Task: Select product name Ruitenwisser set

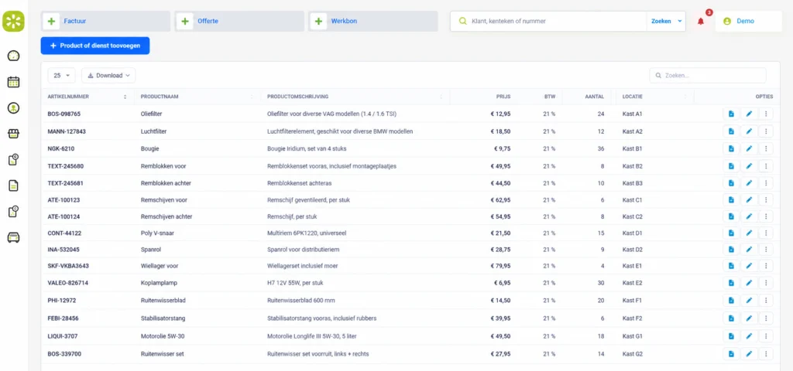Action: coord(162,354)
